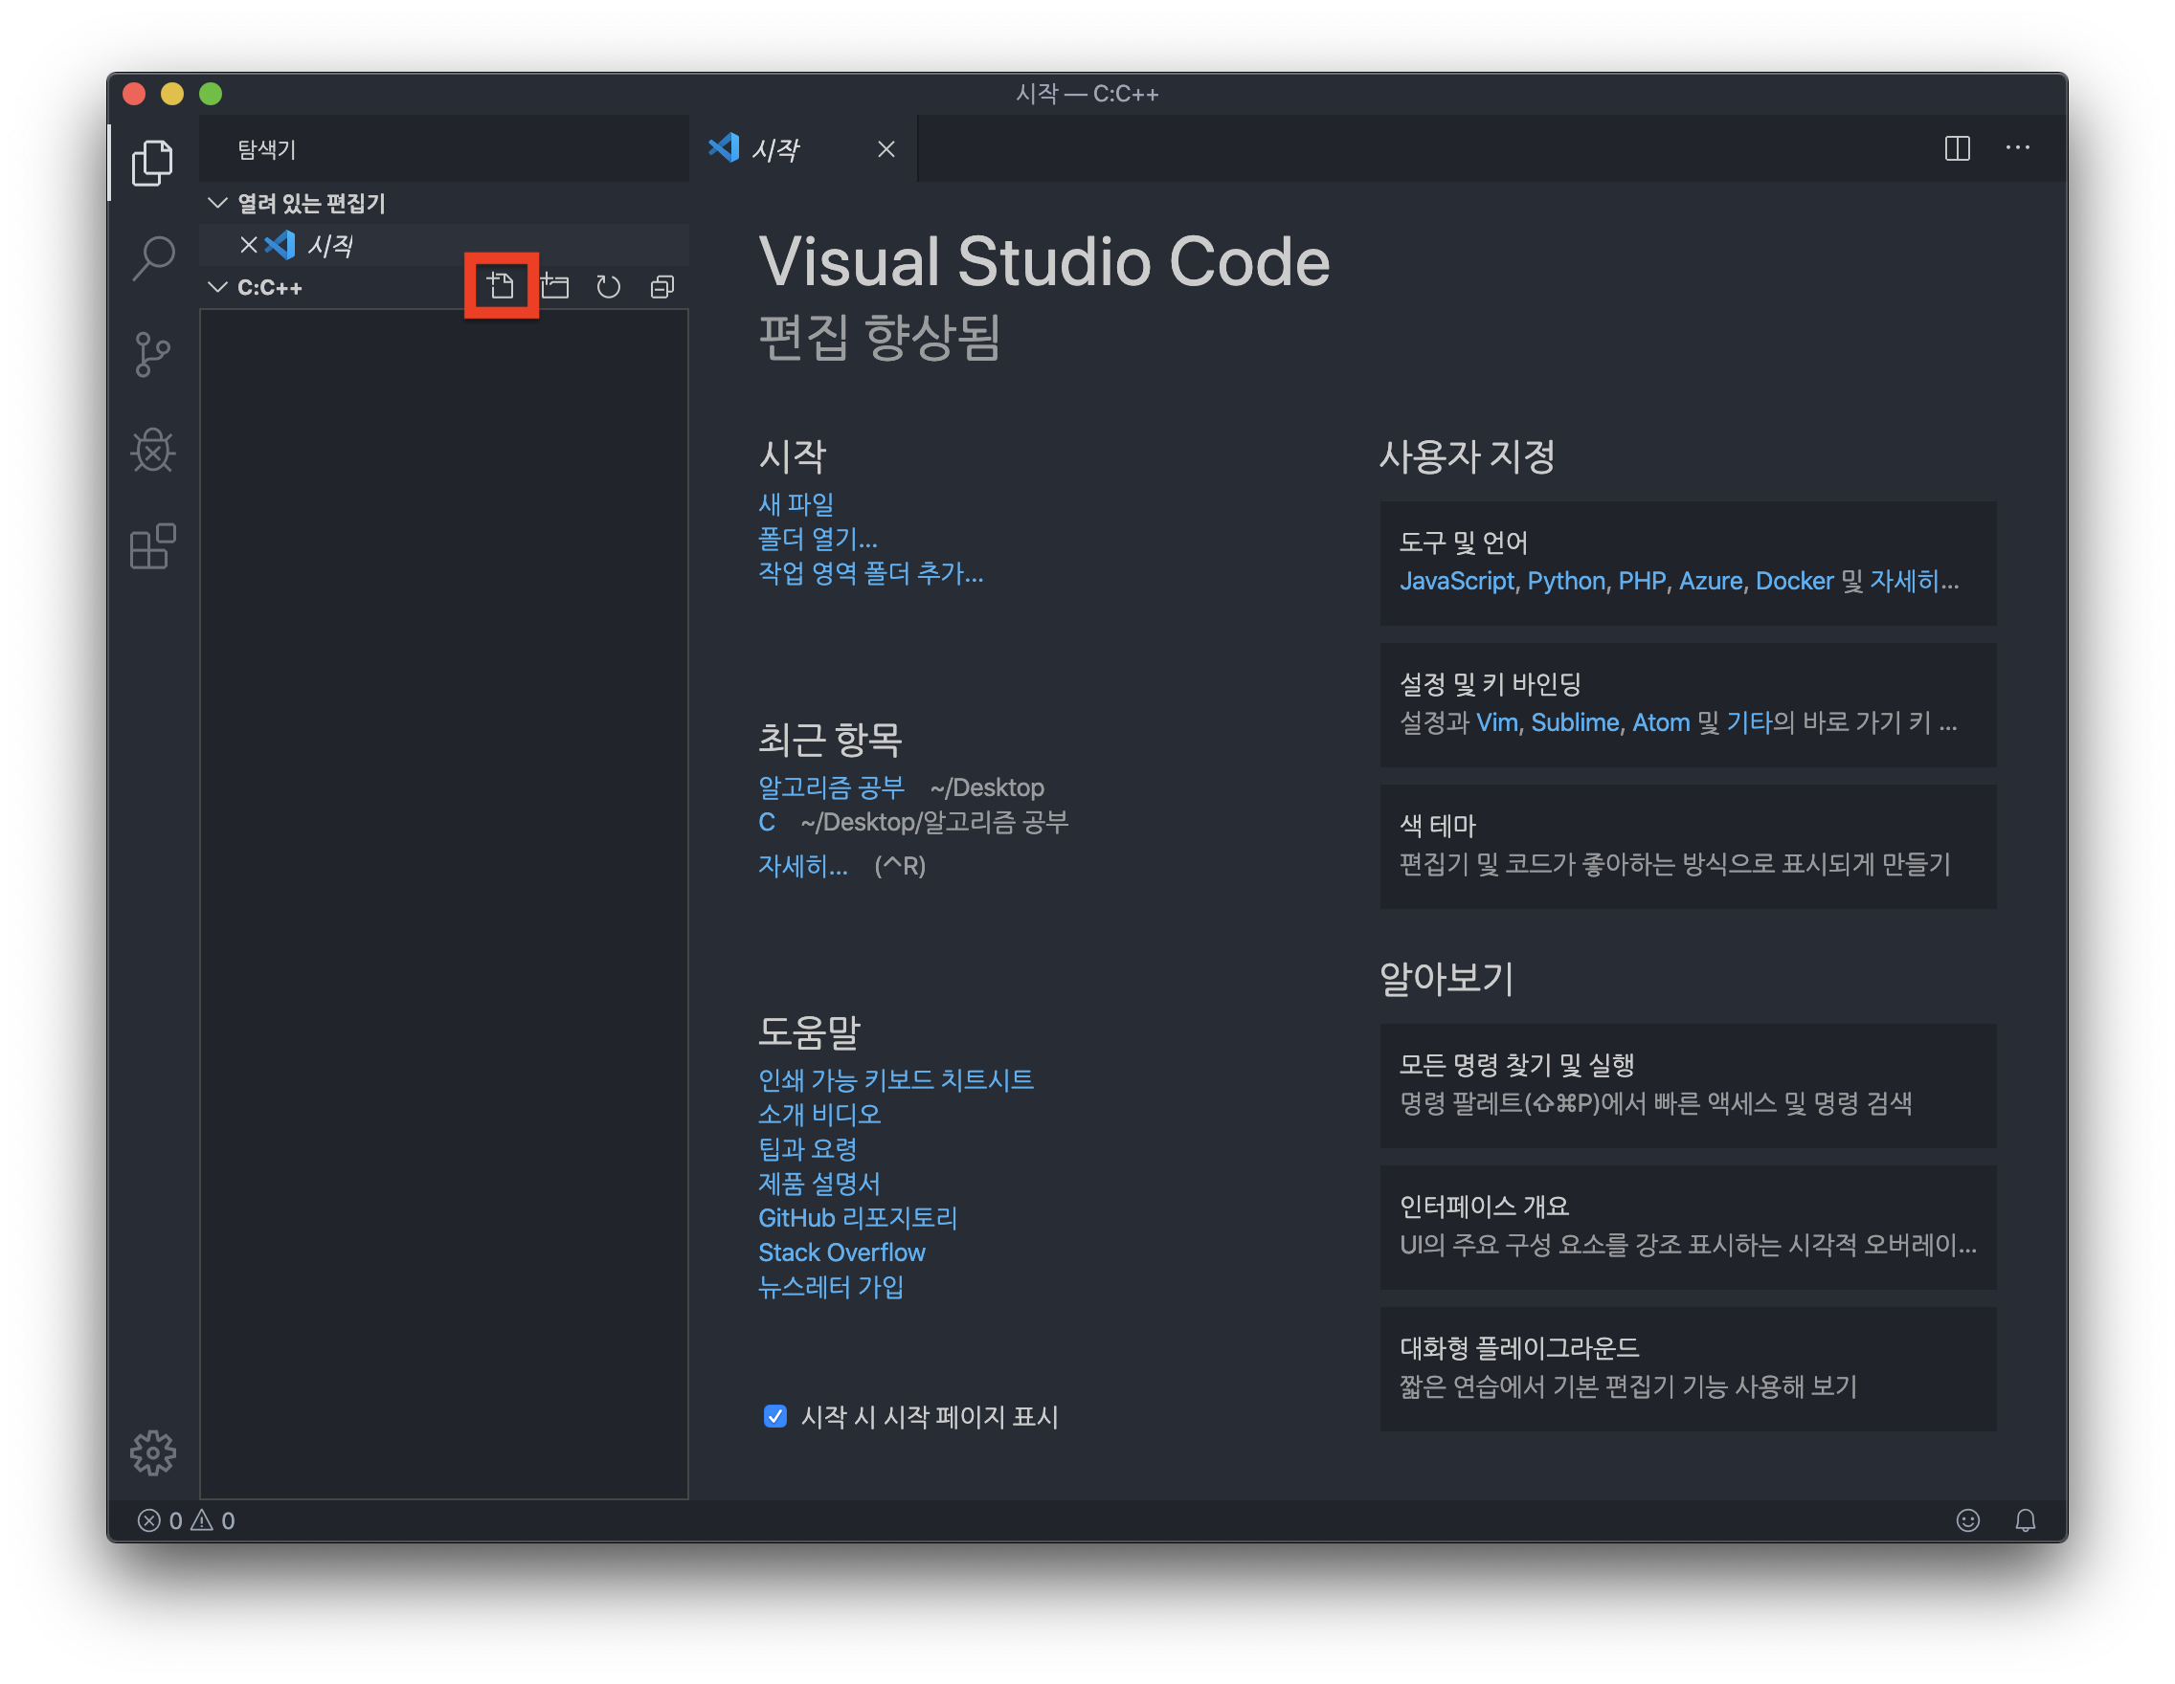The height and width of the screenshot is (1684, 2175).
Task: Click the New Folder icon in explorer
Action: 554,287
